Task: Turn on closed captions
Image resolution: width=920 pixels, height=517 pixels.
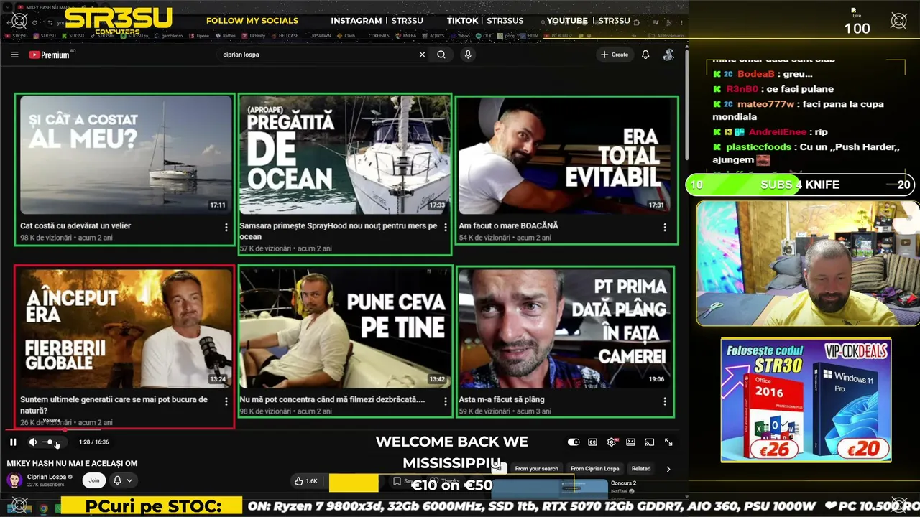Action: point(593,442)
